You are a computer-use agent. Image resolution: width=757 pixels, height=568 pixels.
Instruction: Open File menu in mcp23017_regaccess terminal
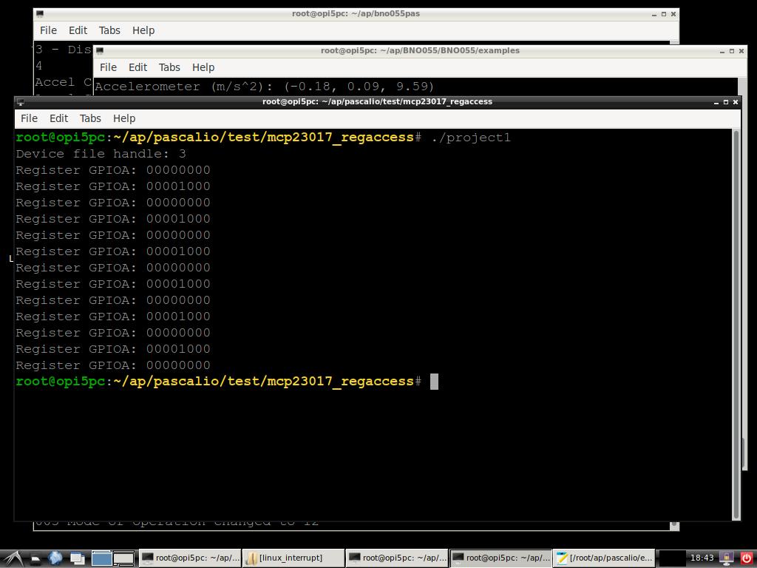[x=29, y=118]
